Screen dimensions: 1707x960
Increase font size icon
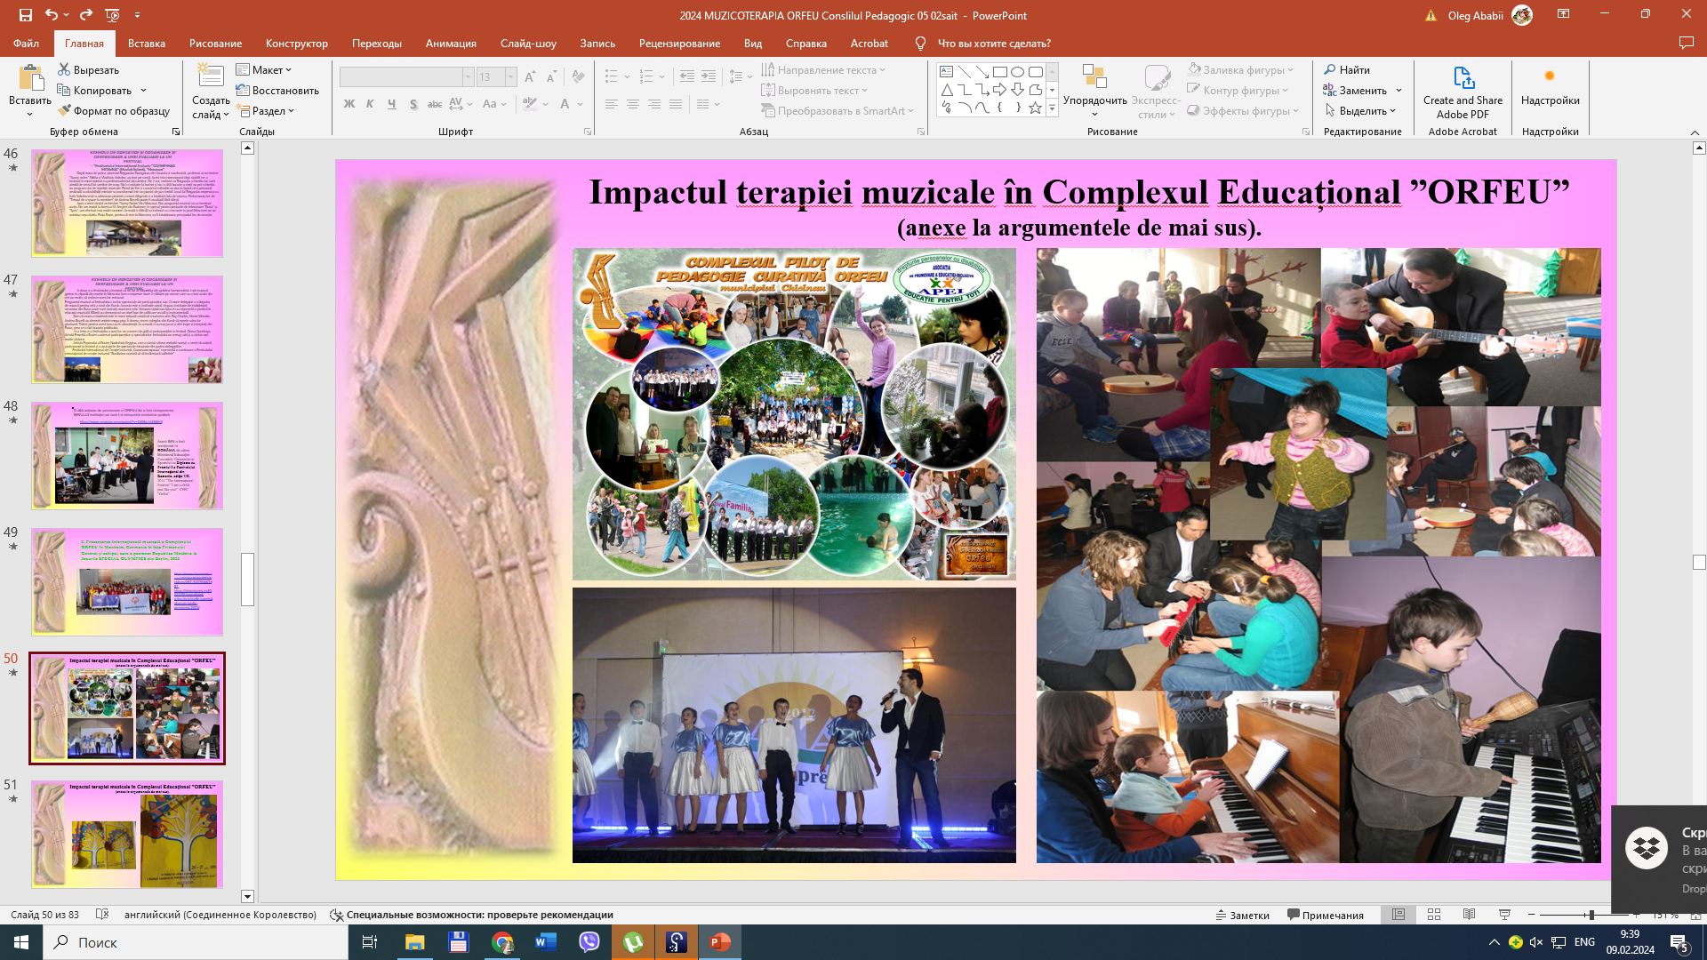click(x=530, y=77)
